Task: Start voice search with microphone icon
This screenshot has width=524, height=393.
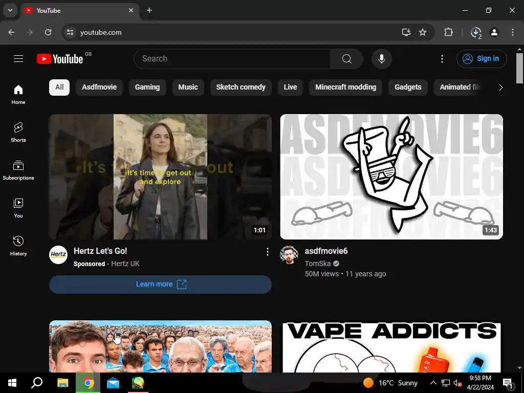Action: 381,59
